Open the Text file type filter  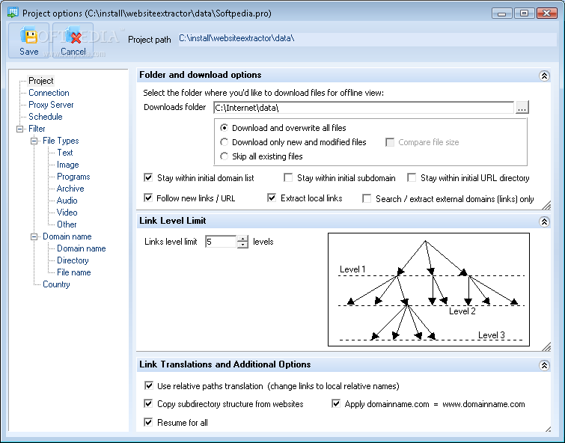(65, 153)
